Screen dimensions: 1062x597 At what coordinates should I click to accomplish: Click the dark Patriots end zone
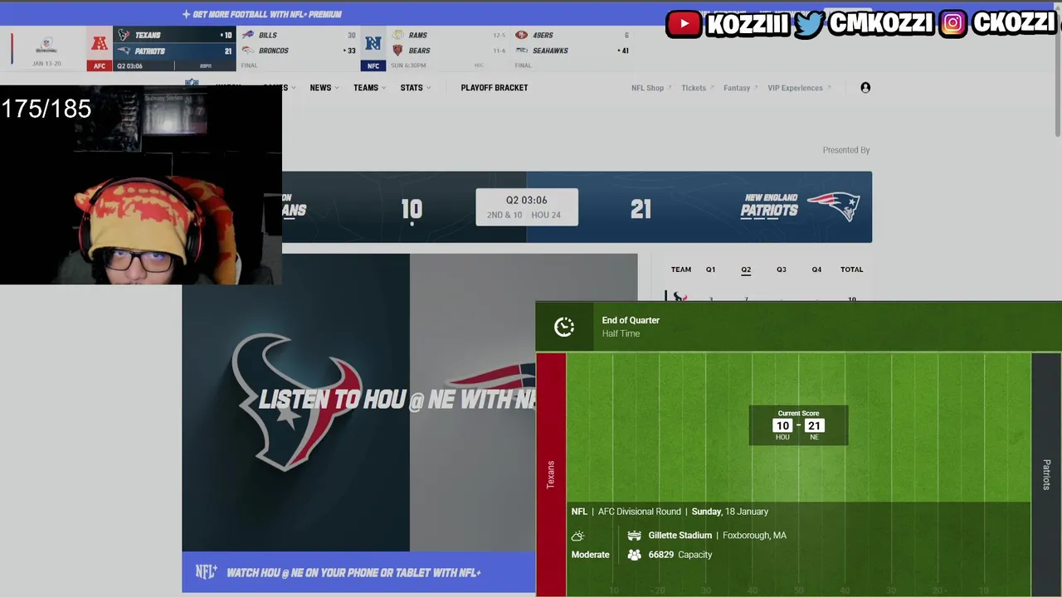(1046, 474)
